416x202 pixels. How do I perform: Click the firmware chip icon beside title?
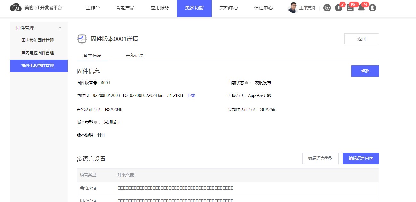tap(82, 39)
